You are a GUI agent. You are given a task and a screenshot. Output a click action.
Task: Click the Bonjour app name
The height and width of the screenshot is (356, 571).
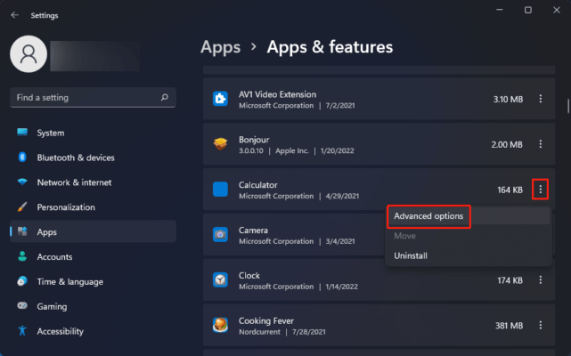tap(254, 140)
